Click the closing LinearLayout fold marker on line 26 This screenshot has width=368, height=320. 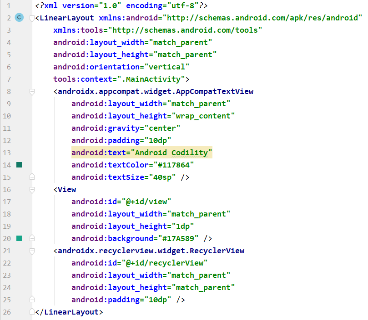[x=32, y=312]
